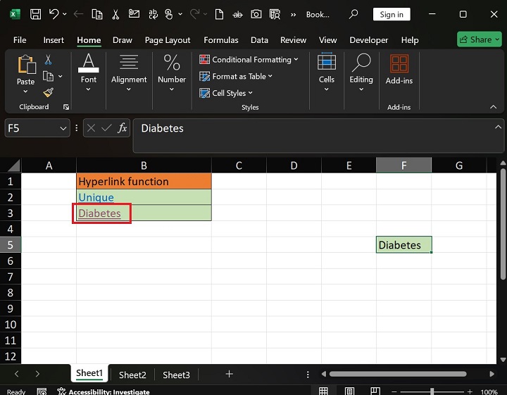507x395 pixels.
Task: Add a new sheet with plus icon
Action: (x=229, y=374)
